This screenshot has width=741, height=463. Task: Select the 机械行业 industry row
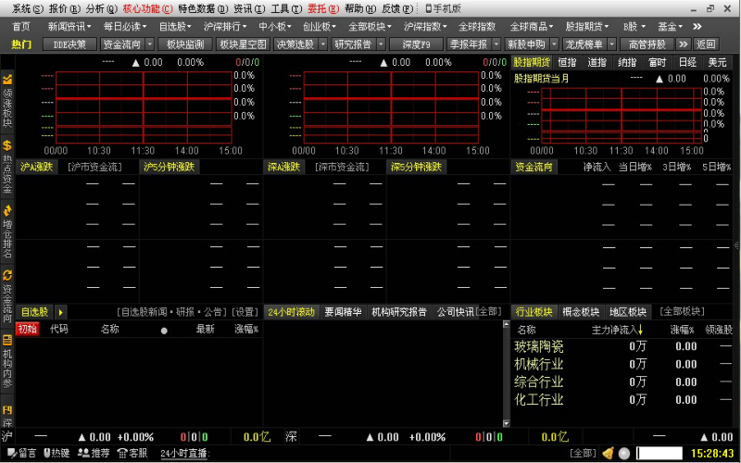point(622,364)
